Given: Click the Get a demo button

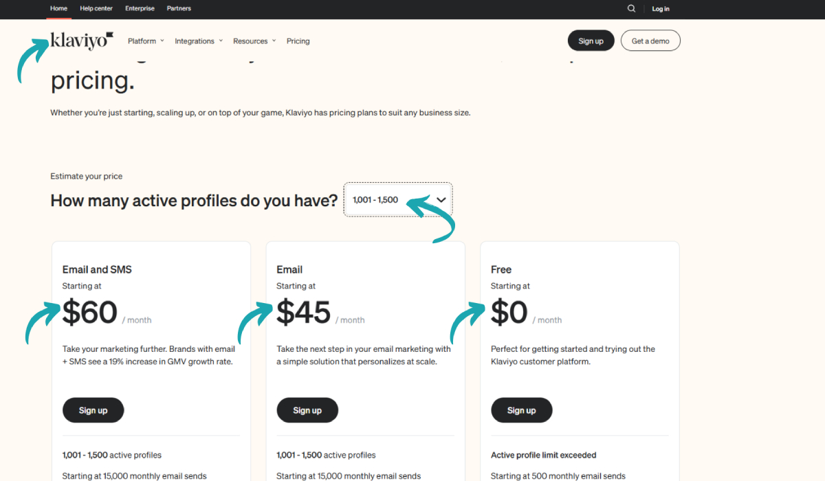Looking at the screenshot, I should (650, 41).
